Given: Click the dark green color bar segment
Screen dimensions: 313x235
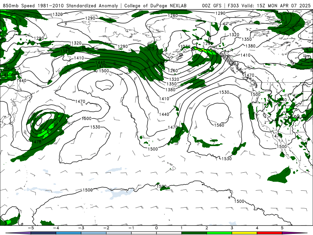Looking at the screenshot, I should click(x=194, y=233).
